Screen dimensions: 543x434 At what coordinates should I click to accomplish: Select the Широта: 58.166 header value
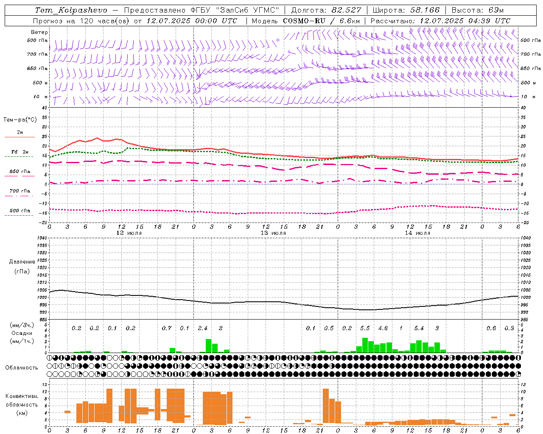point(406,10)
